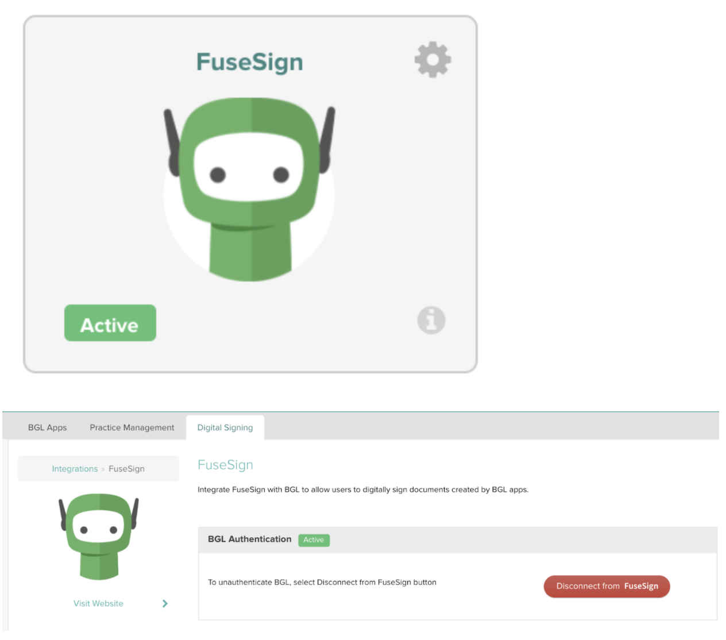
Task: Switch to the BGL Apps tab
Action: click(x=47, y=427)
